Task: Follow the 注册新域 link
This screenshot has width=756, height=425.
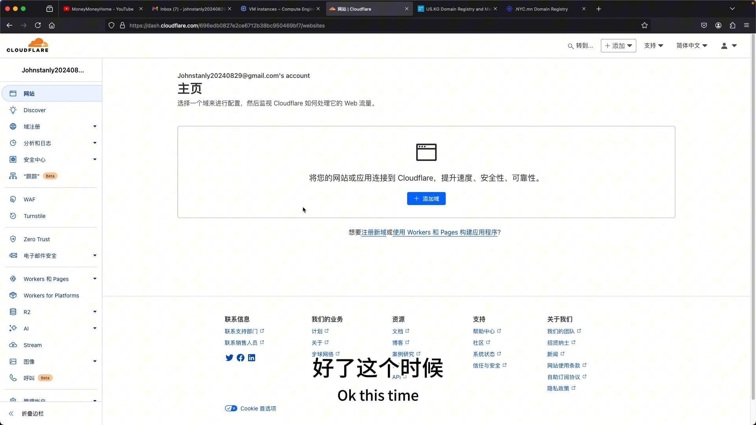Action: (x=374, y=233)
